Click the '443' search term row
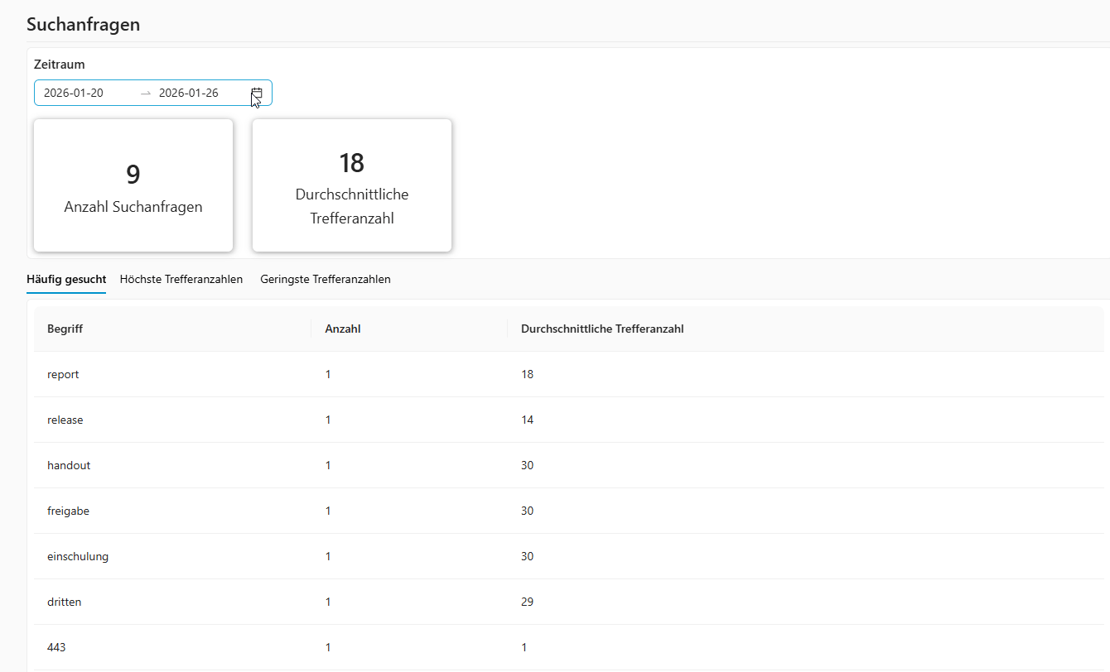This screenshot has height=672, width=1110. 56,647
